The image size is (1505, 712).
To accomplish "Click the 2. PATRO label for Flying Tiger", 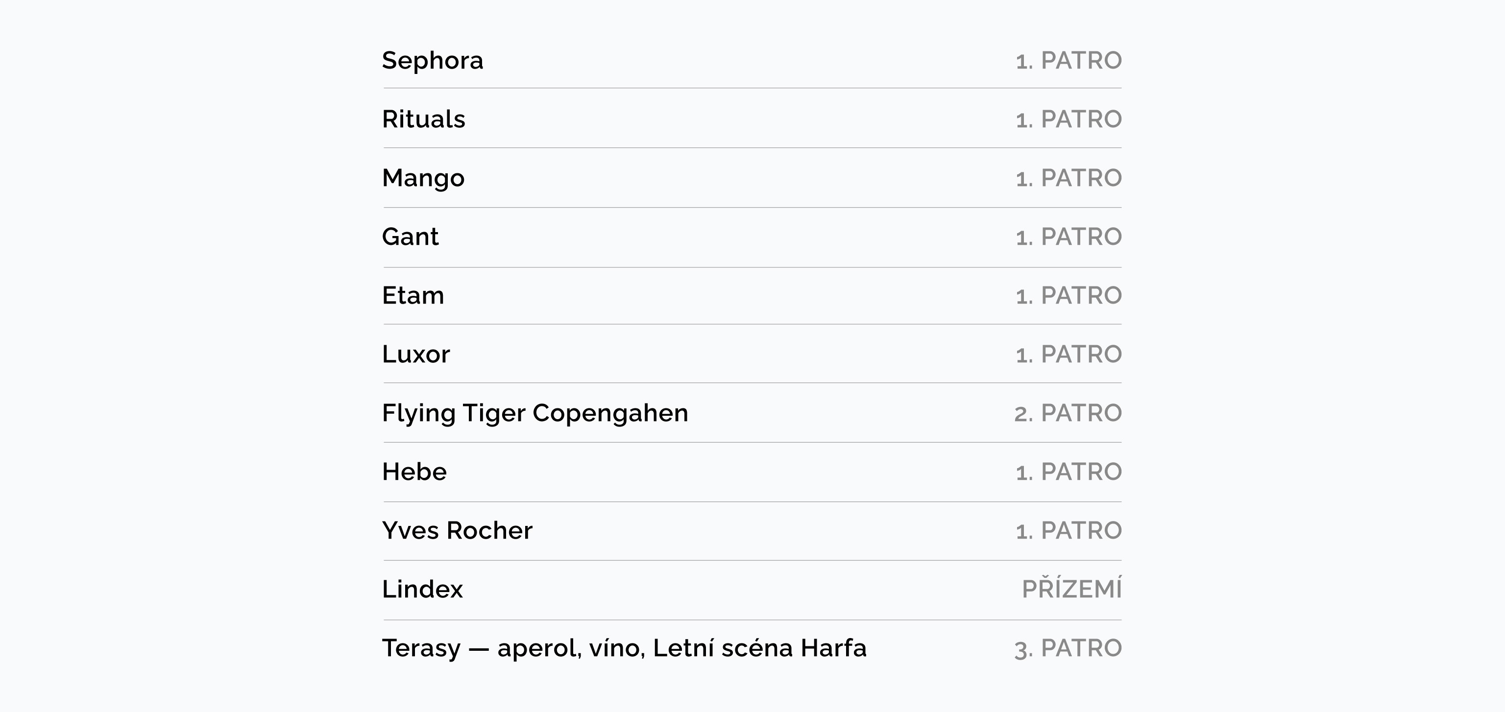I will (1068, 413).
